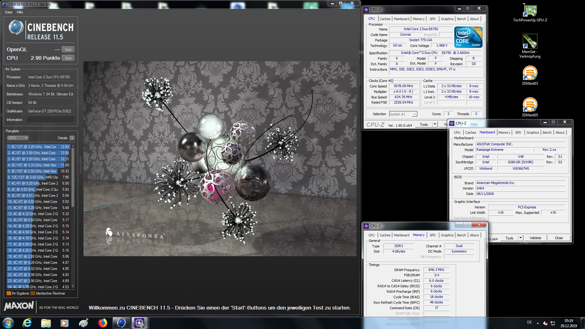Screen dimensions: 585x329
Task: Click the rendered Cinebench scene image
Action: (x=220, y=159)
